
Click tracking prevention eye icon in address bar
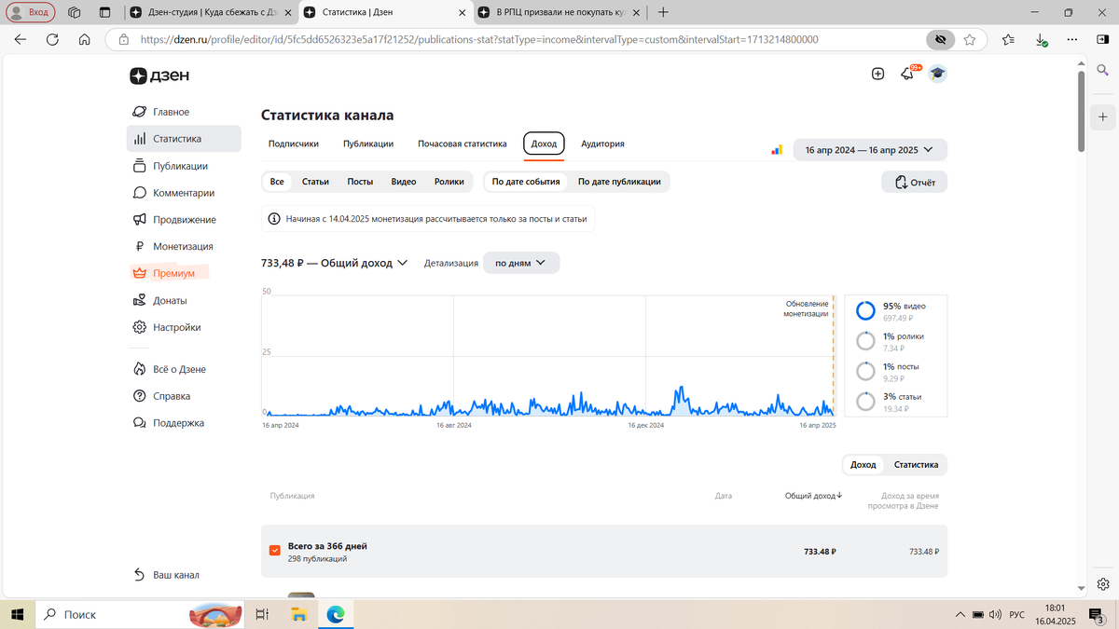(x=941, y=40)
